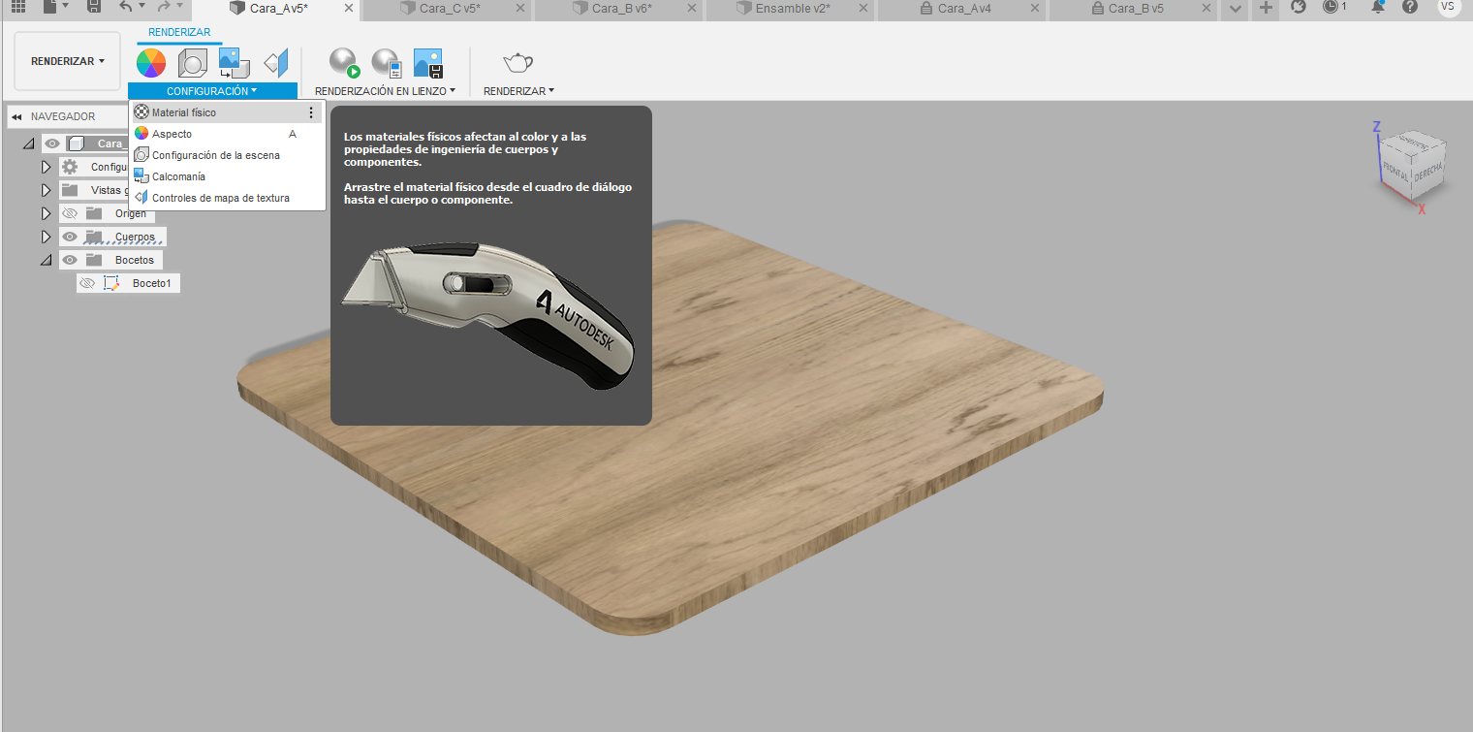Click the new design plus icon
The image size is (1473, 732).
[x=1266, y=8]
